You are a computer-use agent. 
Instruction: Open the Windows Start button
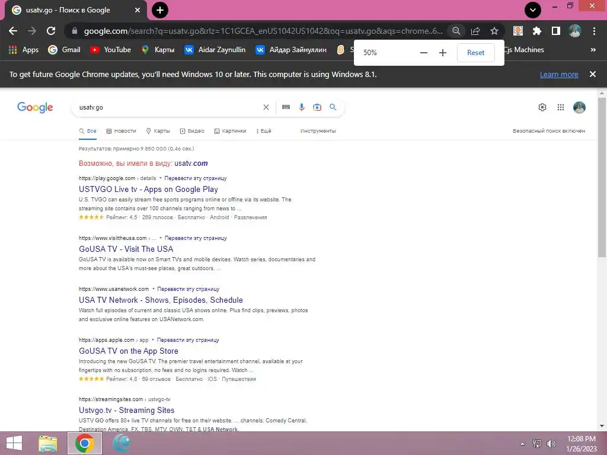(x=14, y=443)
